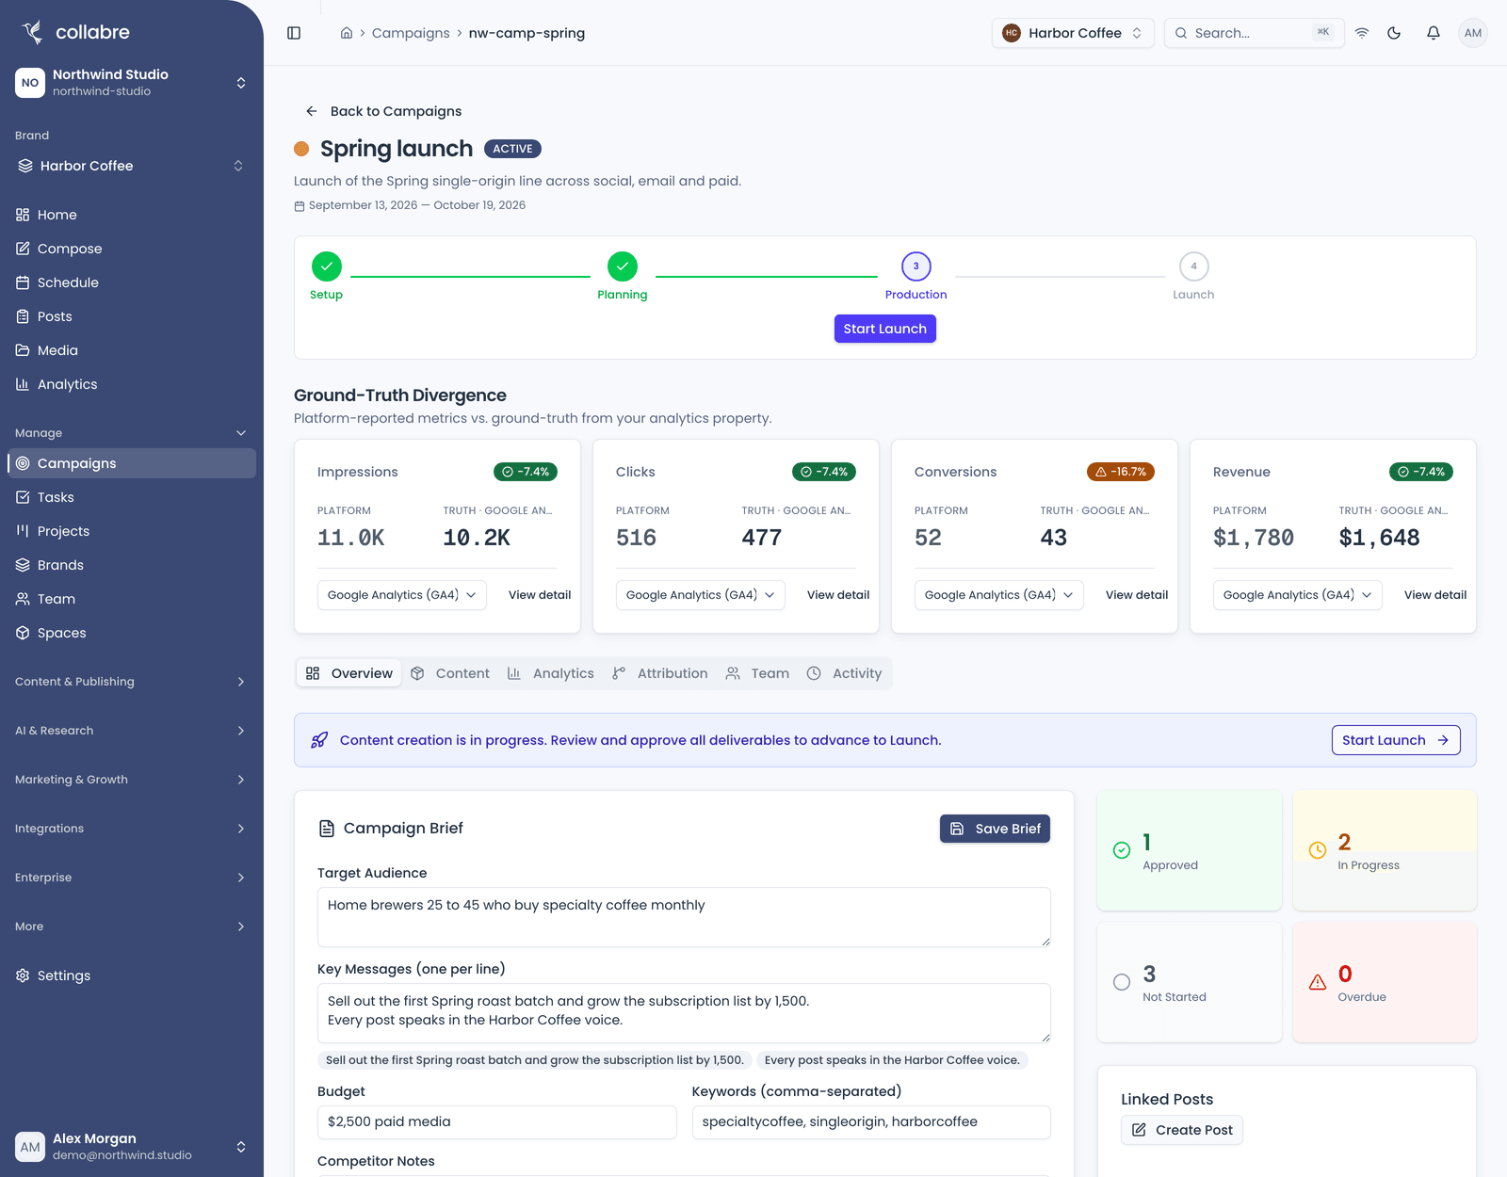
Task: Check the wifi connection status icon
Action: pos(1362,33)
